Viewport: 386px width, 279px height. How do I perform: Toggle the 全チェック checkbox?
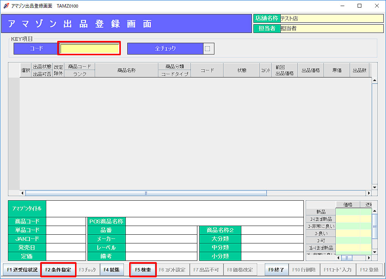pyautogui.click(x=207, y=48)
